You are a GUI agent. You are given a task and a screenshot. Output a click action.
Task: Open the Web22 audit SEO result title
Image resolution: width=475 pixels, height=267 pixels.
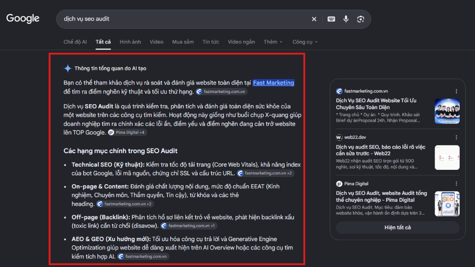pos(380,150)
